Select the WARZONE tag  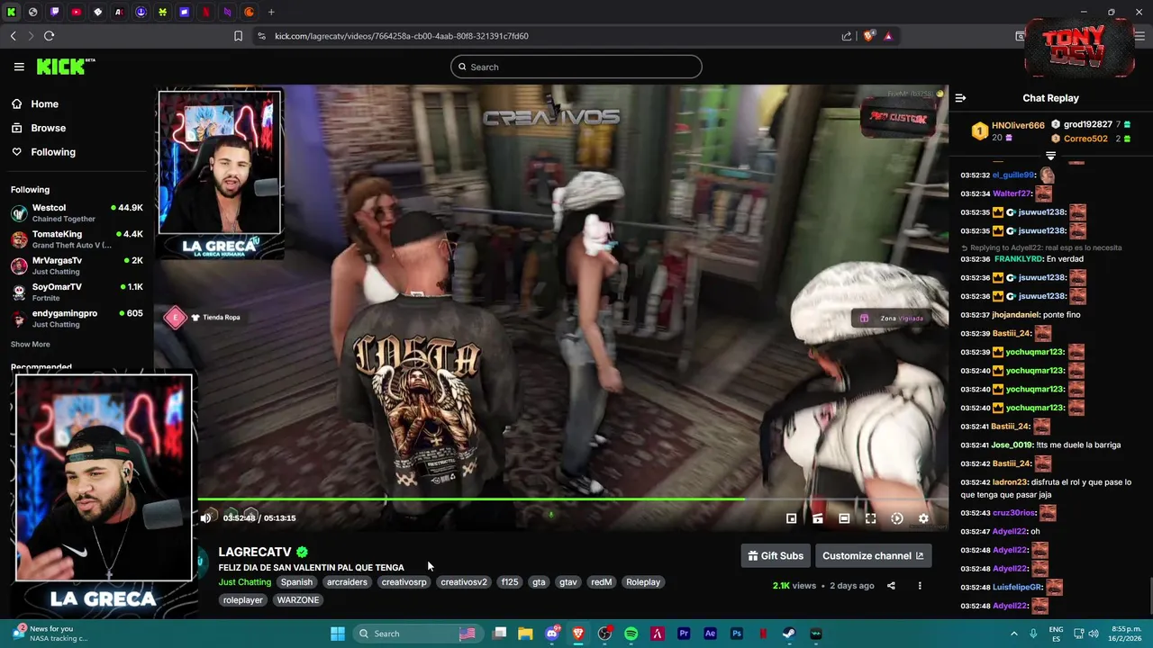pos(298,600)
